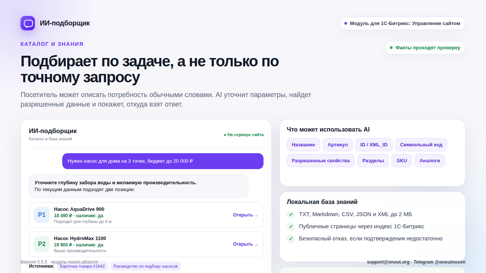Click the ИИ-подборщик brand title in header
Viewport: 486px width, 273px height.
(x=65, y=23)
